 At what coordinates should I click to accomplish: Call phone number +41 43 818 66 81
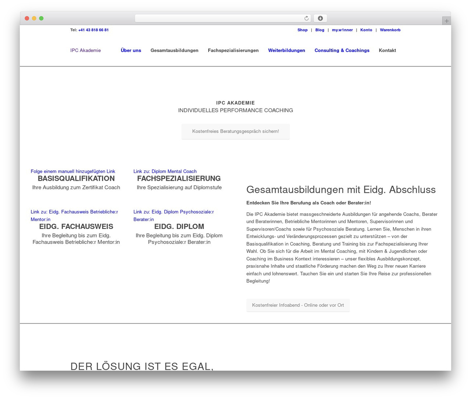(93, 30)
